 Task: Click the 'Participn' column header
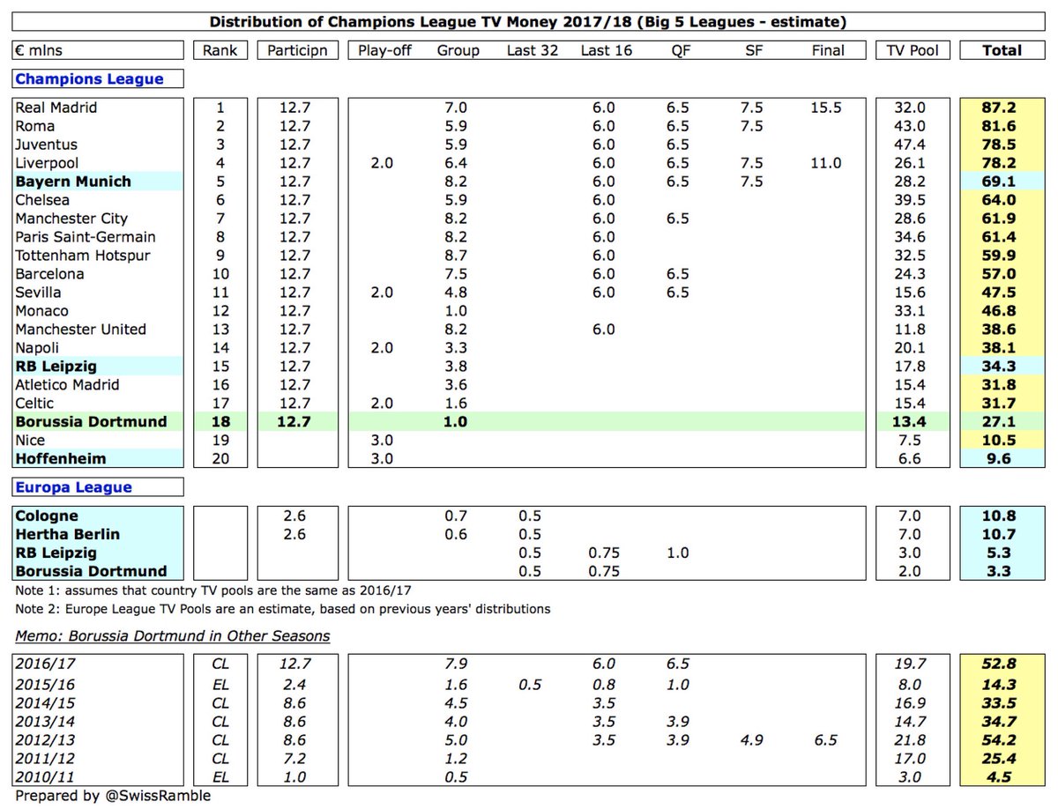[x=297, y=50]
